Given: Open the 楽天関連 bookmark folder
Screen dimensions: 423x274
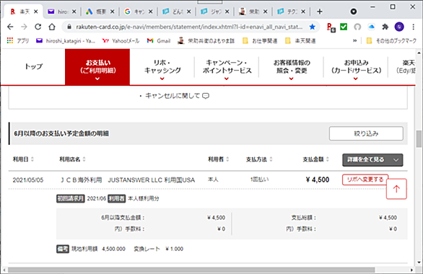Looking at the screenshot, I should 300,40.
